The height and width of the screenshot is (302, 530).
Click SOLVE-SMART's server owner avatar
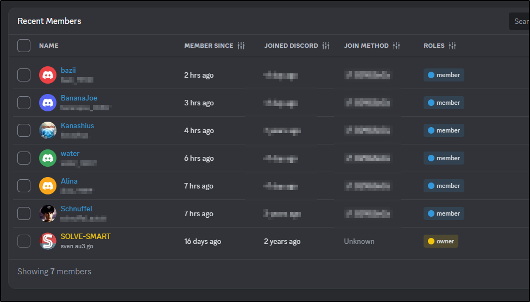48,241
